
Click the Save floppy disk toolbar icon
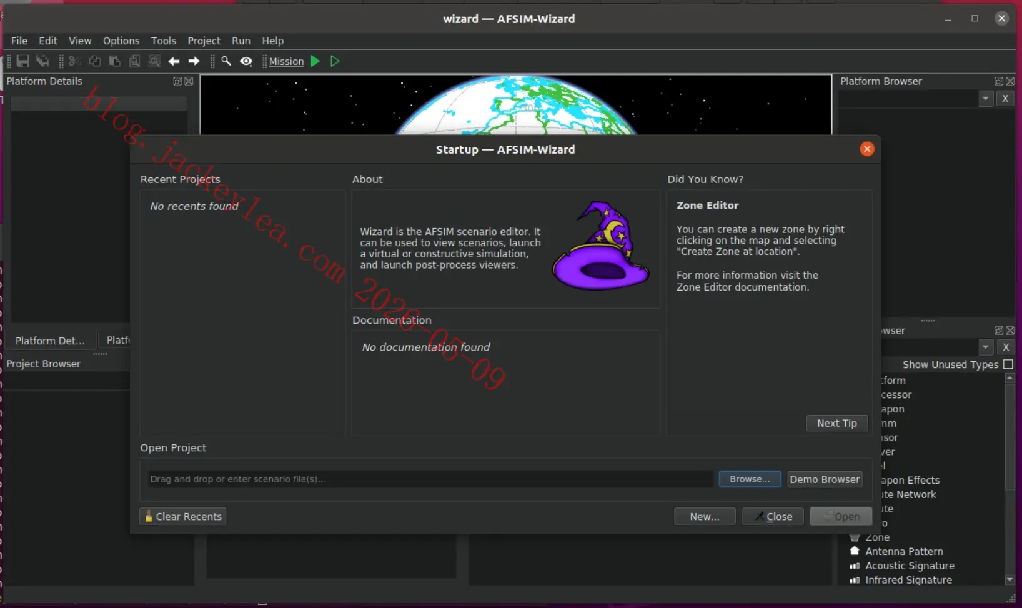pyautogui.click(x=23, y=61)
